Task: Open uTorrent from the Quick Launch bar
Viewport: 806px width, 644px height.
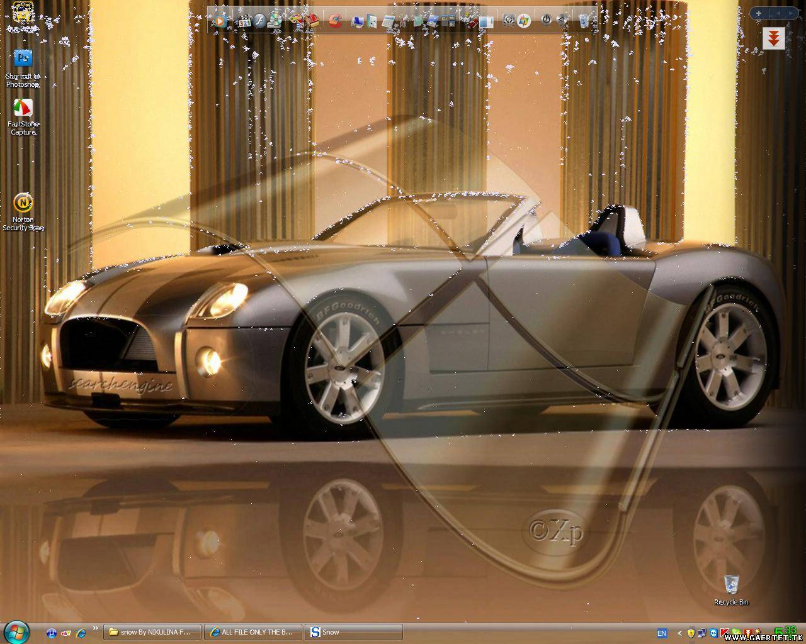Action: click(x=52, y=633)
